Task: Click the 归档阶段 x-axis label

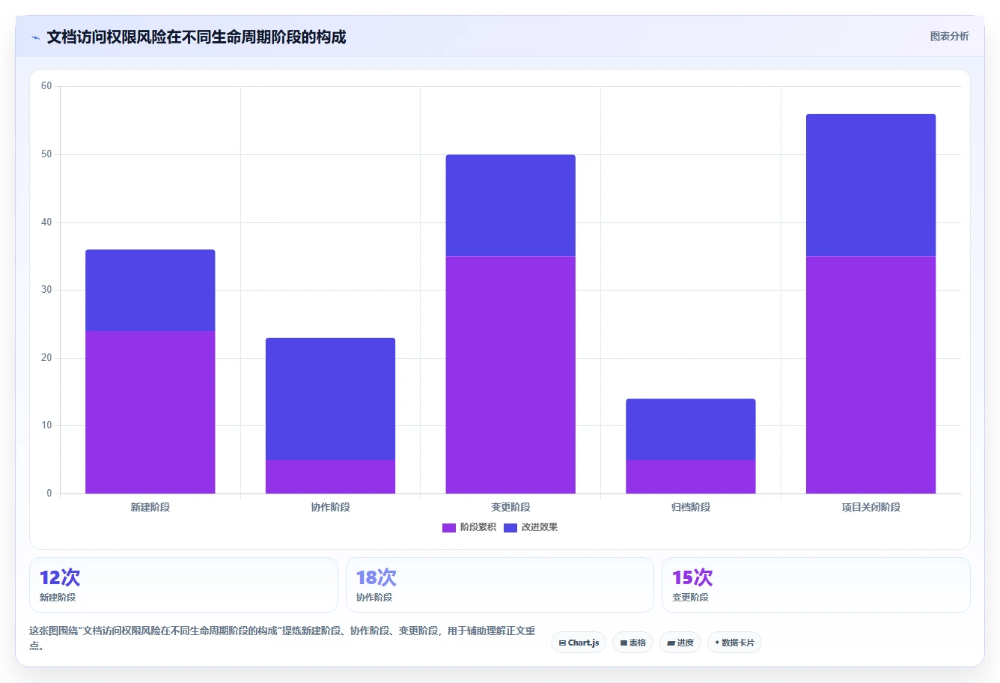Action: pos(691,507)
